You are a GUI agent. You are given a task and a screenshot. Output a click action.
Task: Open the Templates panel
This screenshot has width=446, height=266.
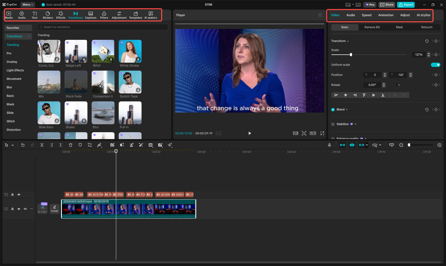click(136, 15)
